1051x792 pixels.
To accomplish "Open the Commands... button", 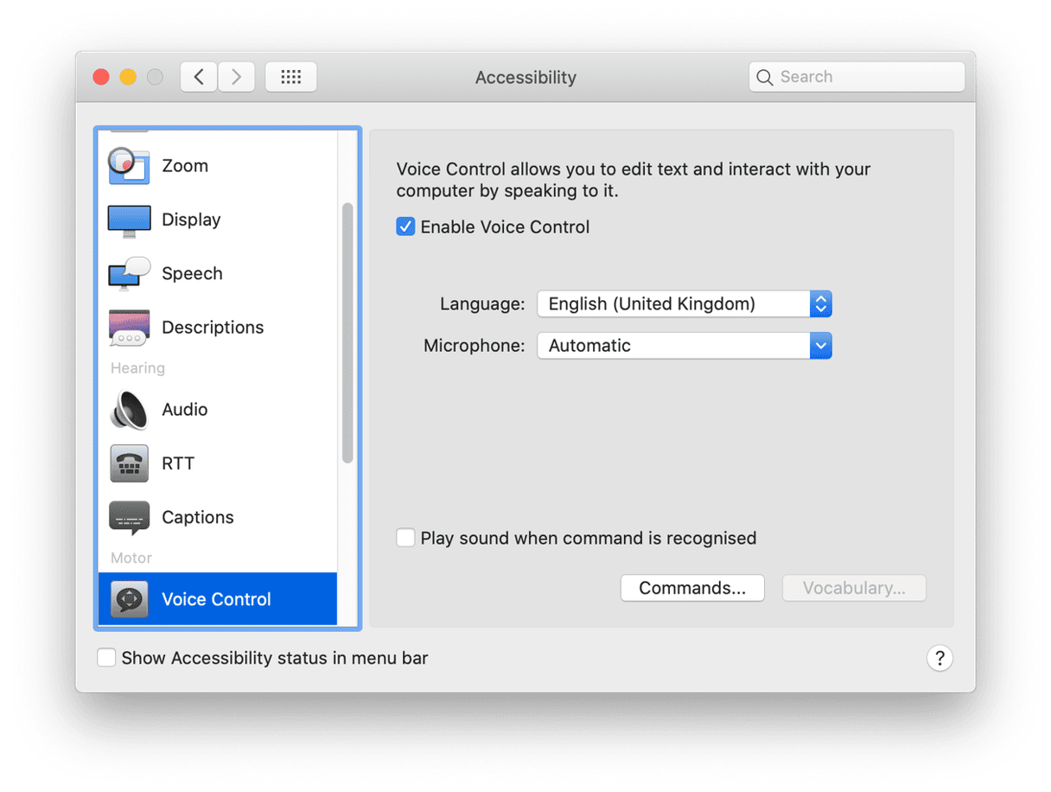I will click(692, 588).
